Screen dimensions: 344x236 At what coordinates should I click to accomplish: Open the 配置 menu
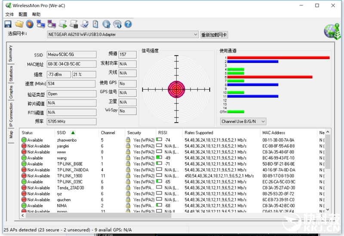coord(23,14)
